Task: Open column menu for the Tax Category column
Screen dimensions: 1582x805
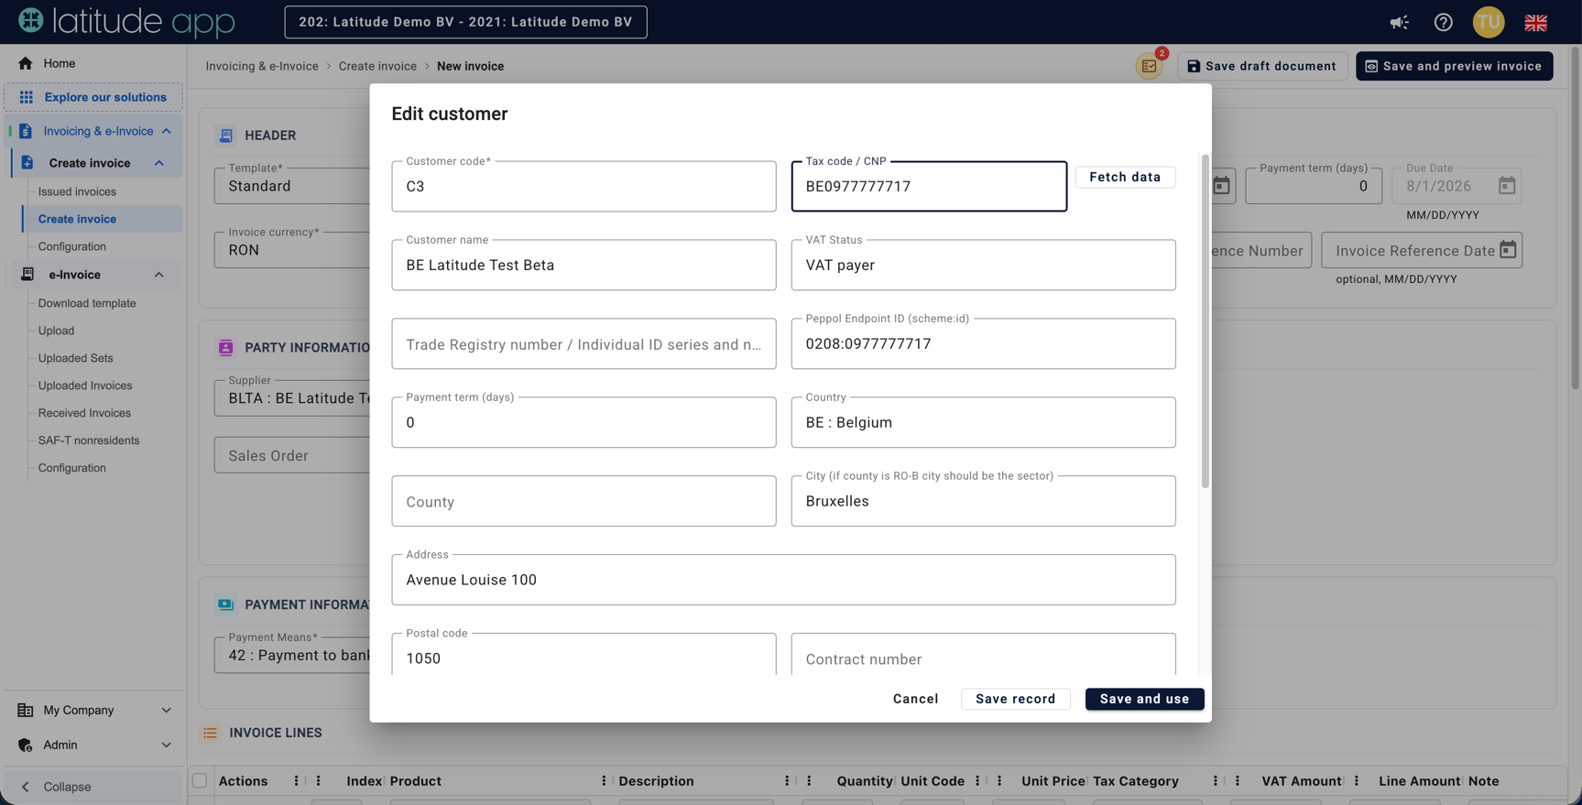Action: (1216, 781)
